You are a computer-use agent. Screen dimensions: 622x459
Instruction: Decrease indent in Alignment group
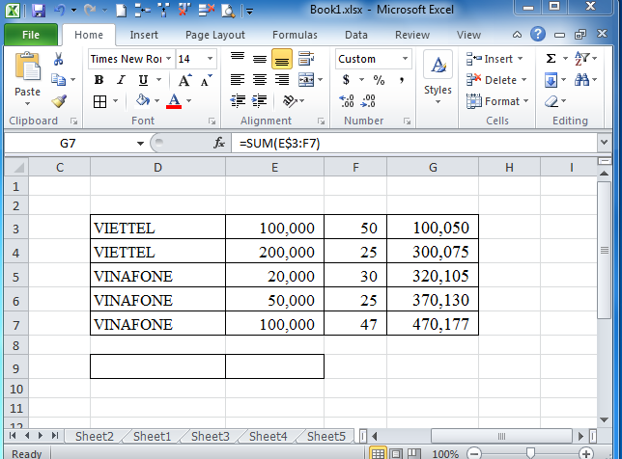238,101
